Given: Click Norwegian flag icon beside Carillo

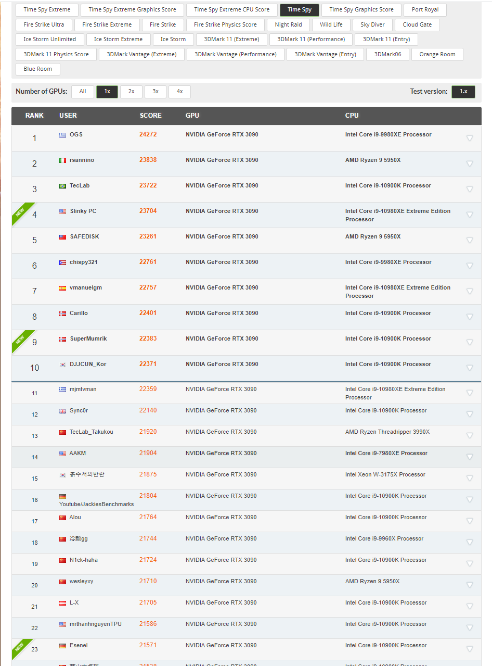Looking at the screenshot, I should coord(62,313).
